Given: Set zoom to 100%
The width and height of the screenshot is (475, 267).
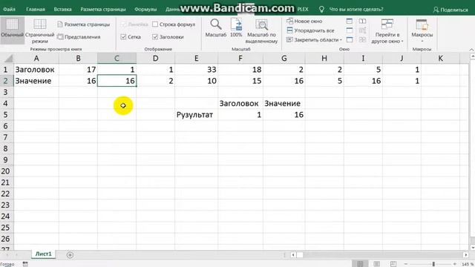Looking at the screenshot, I should [236, 28].
